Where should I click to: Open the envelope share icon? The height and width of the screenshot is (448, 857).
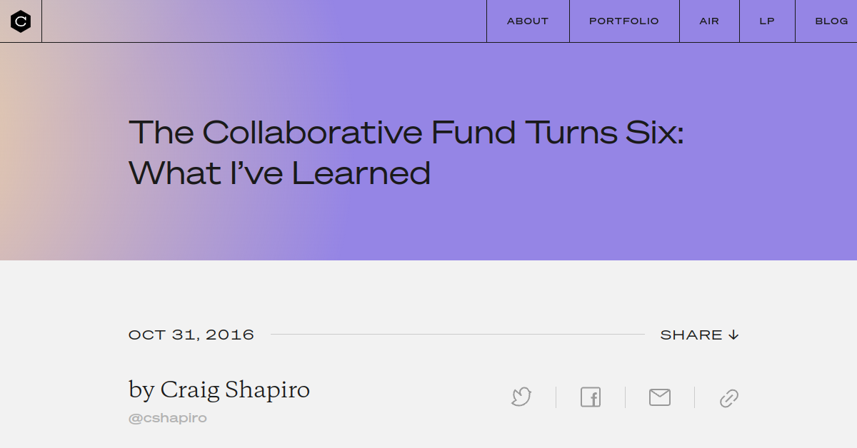[x=659, y=397]
